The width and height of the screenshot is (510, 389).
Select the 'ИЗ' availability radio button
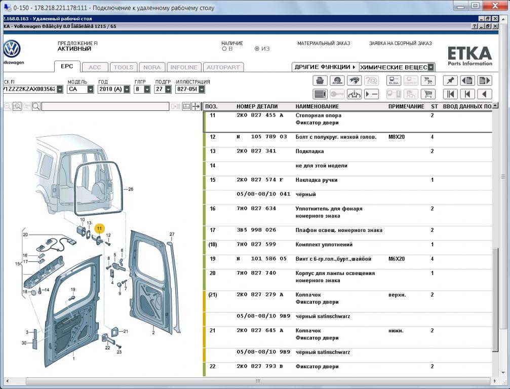257,49
